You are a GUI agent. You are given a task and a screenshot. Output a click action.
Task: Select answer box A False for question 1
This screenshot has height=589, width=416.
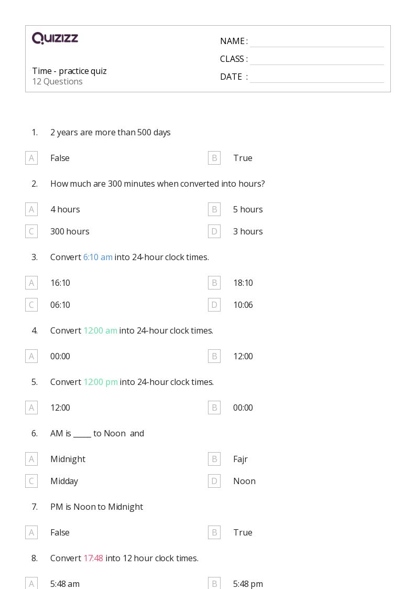click(31, 158)
